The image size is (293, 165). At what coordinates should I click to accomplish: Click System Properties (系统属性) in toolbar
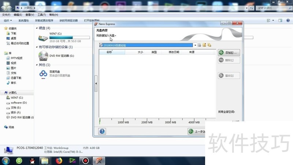click(23, 21)
